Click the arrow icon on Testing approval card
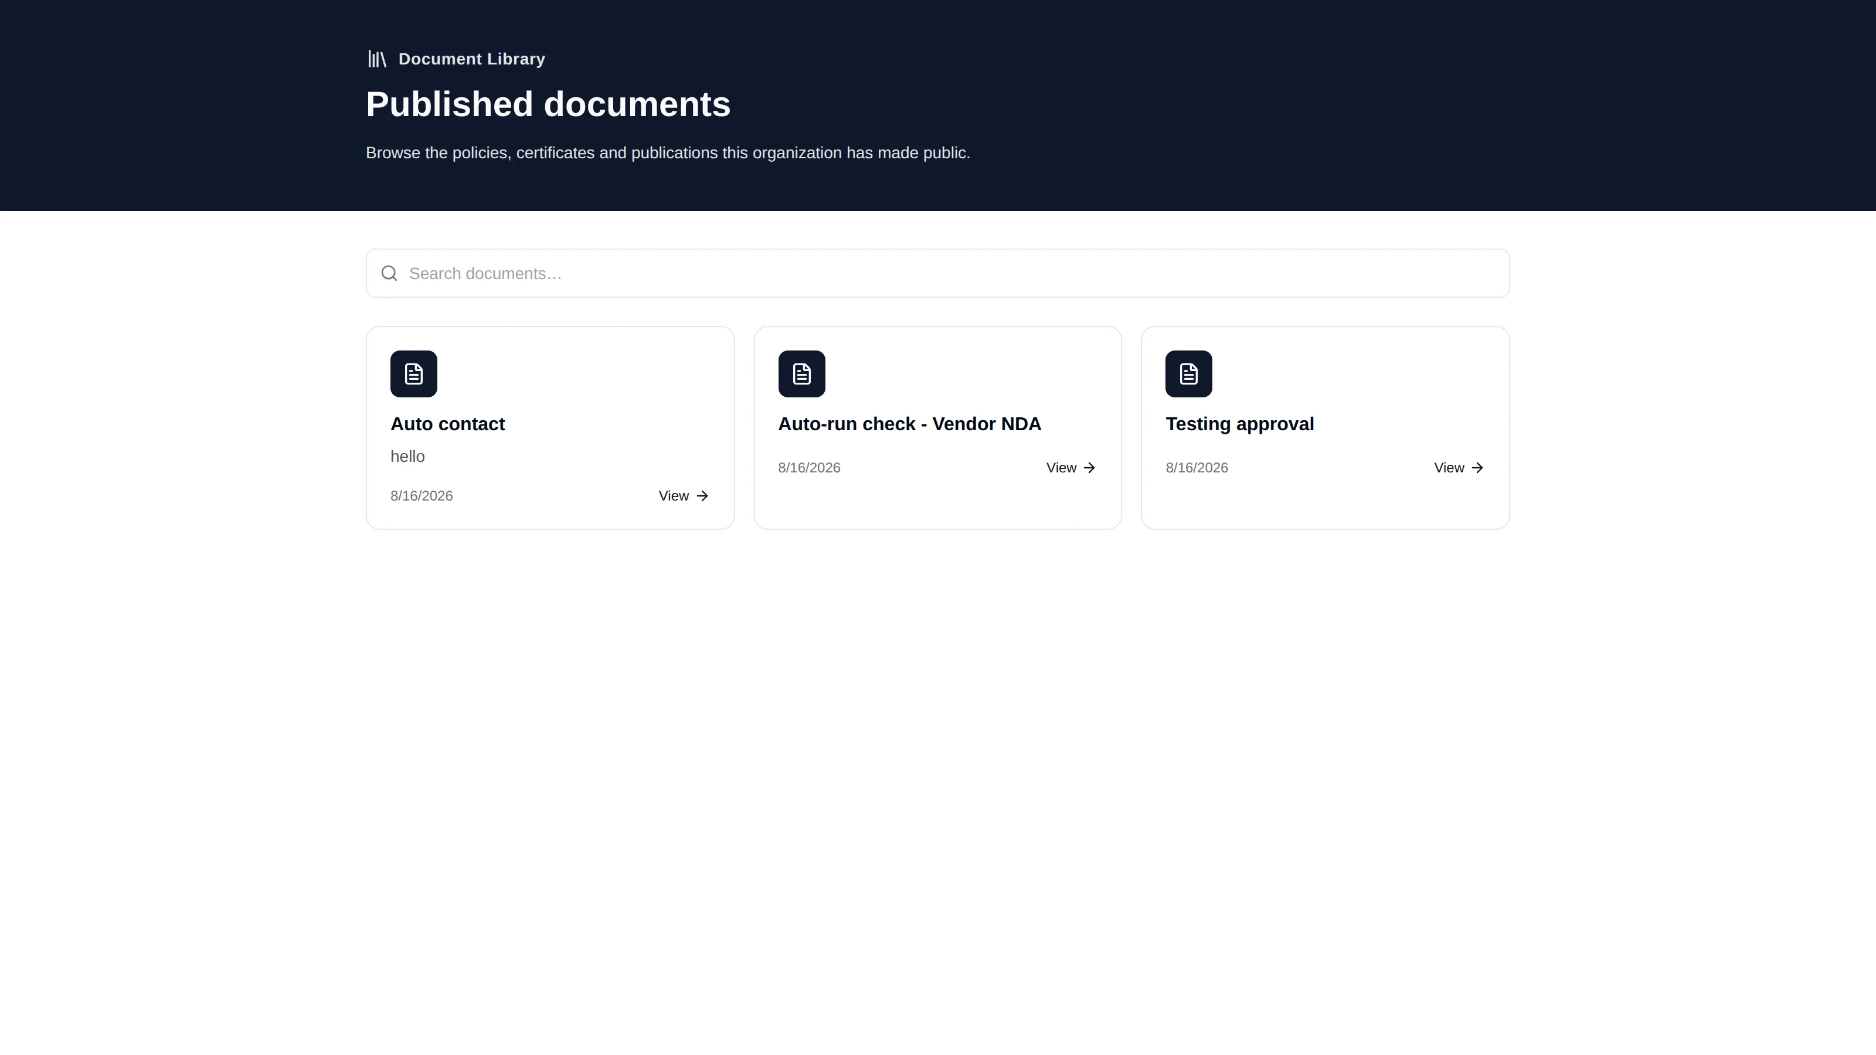The height and width of the screenshot is (1055, 1876). (x=1477, y=468)
